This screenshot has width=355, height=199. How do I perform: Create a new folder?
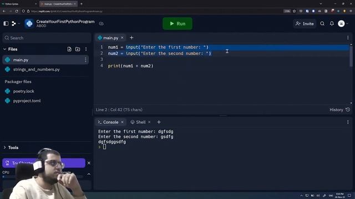[x=78, y=49]
